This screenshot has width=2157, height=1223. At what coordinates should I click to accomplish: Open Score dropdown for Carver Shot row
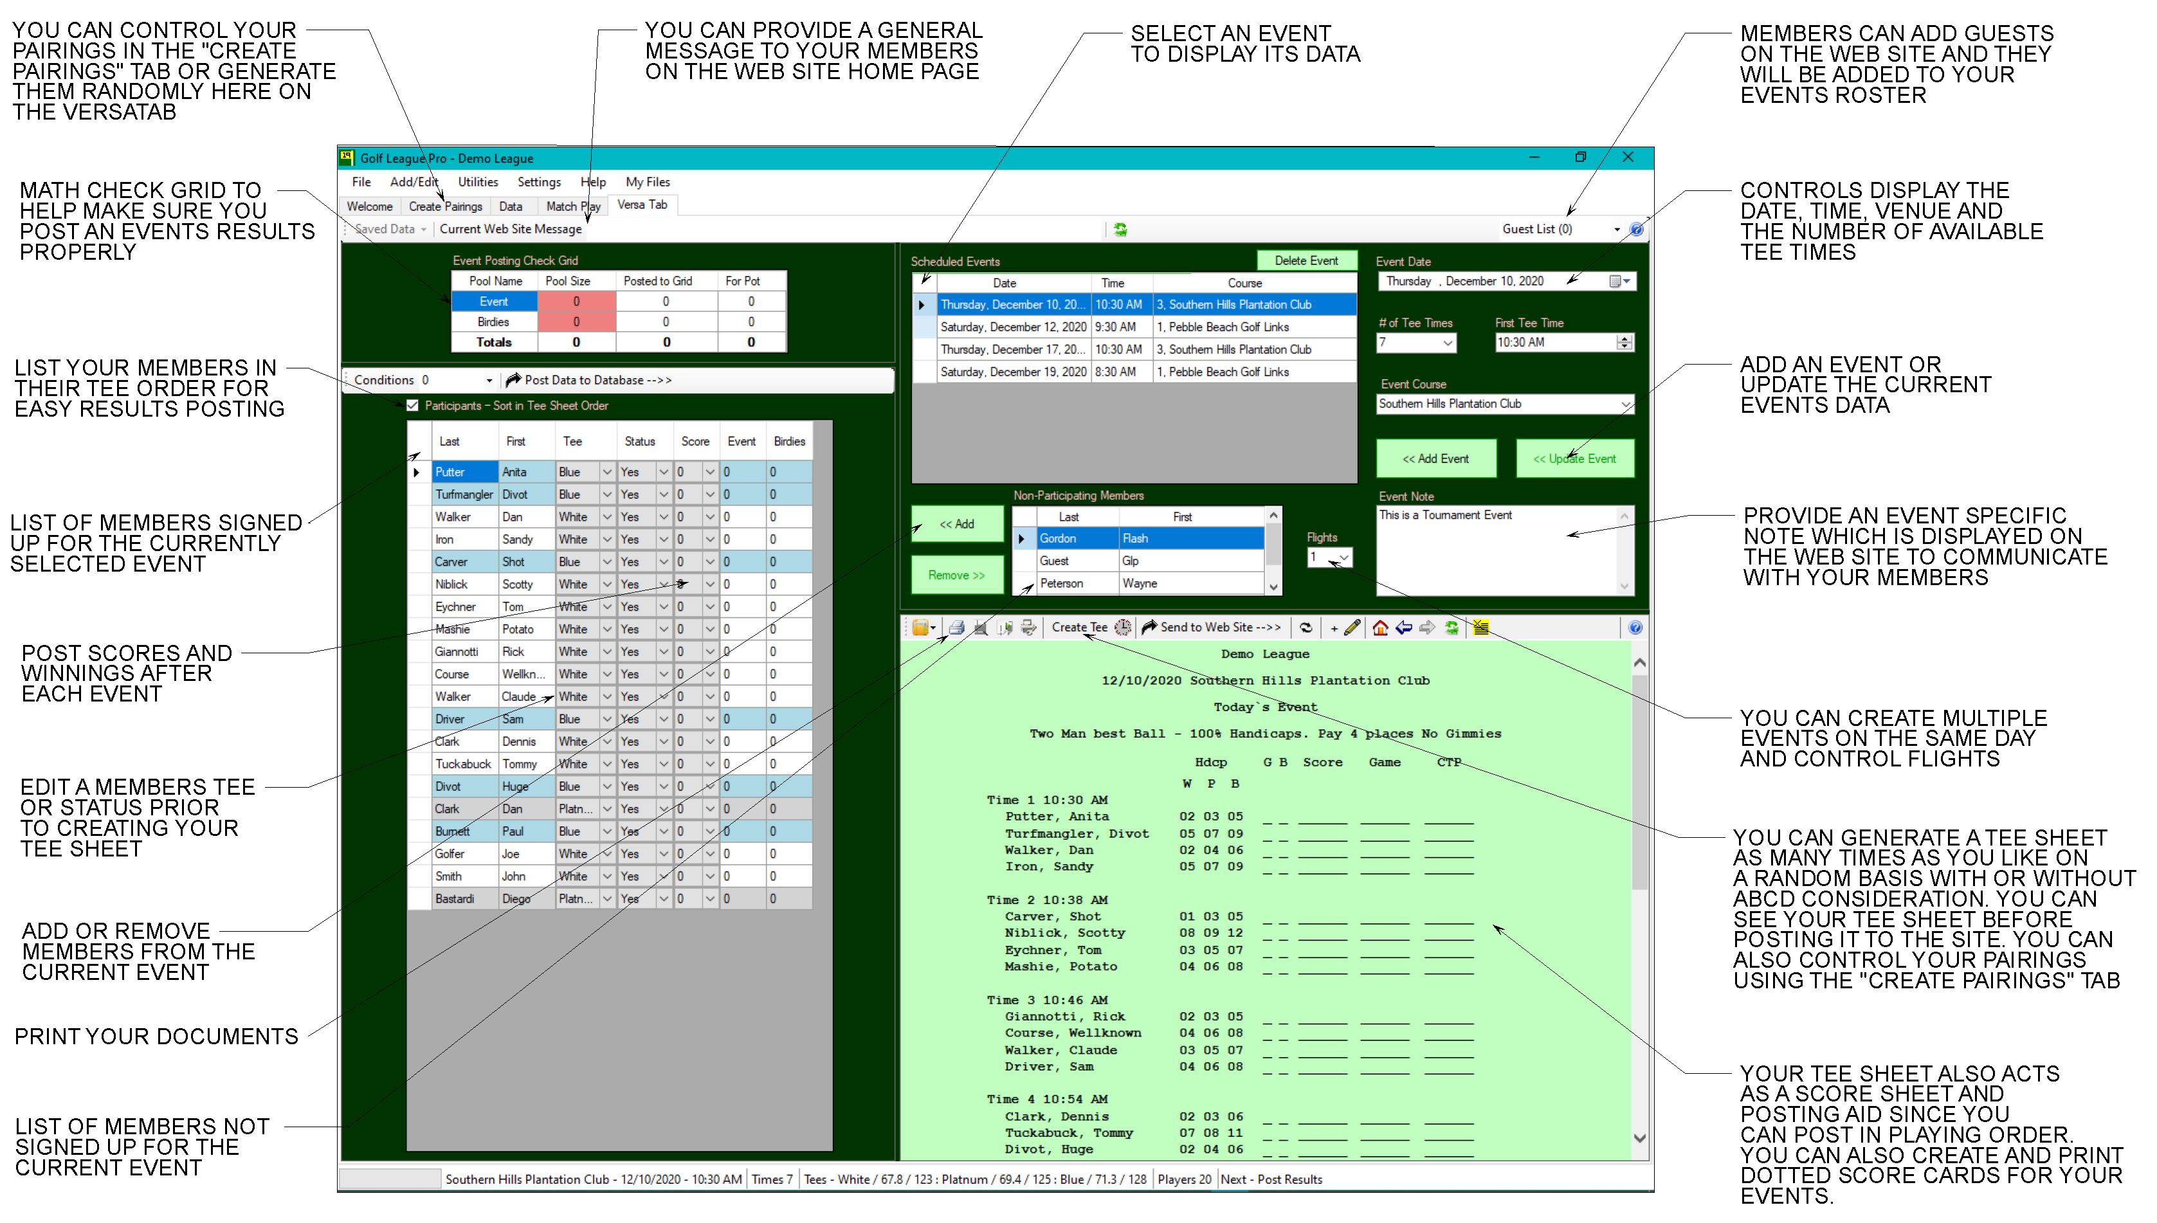pos(710,562)
